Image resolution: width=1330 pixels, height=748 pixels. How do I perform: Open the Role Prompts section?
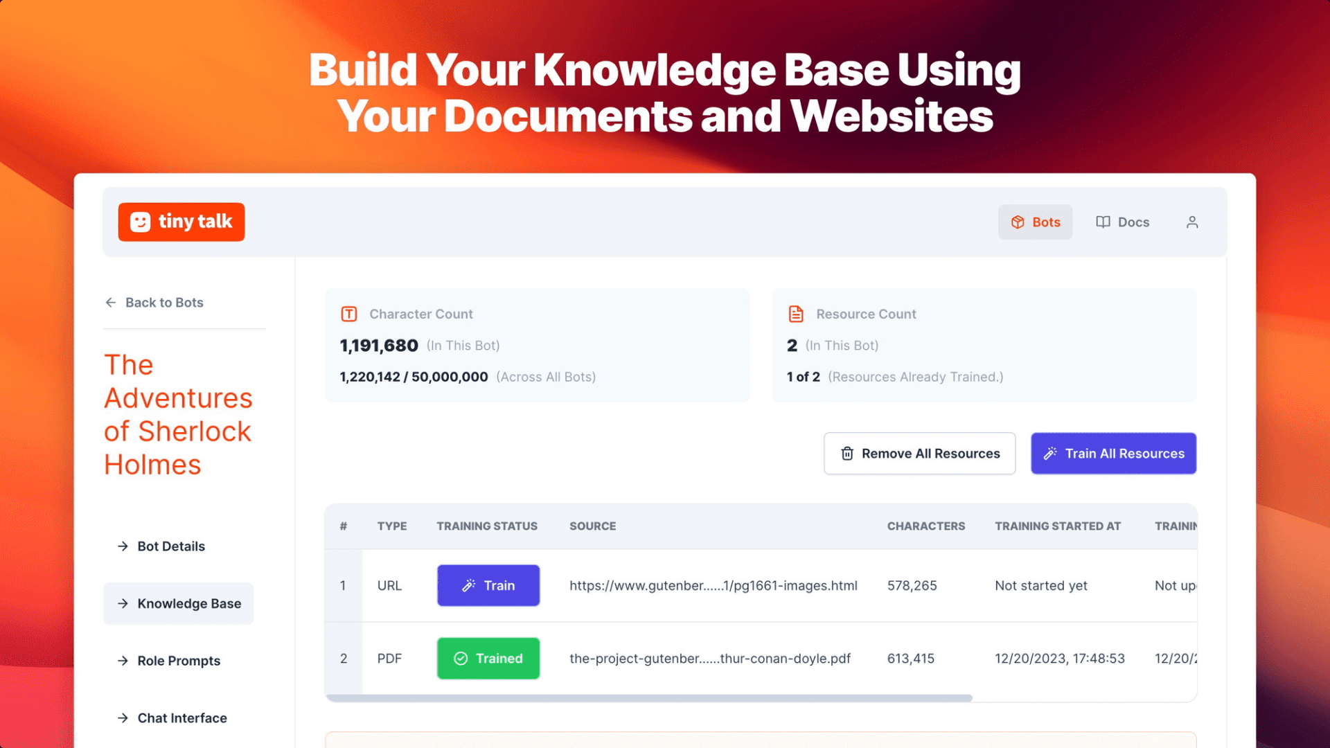coord(178,660)
